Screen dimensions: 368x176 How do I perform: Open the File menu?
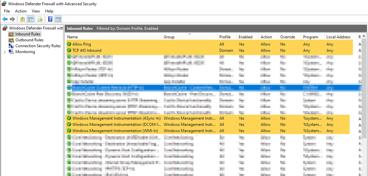pos(7,11)
